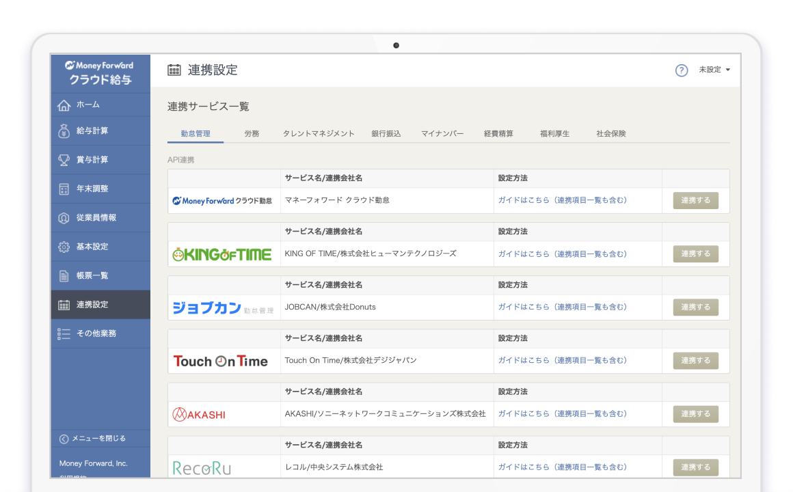
Task: Switch to the タレントマネジメント tab
Action: (x=318, y=133)
